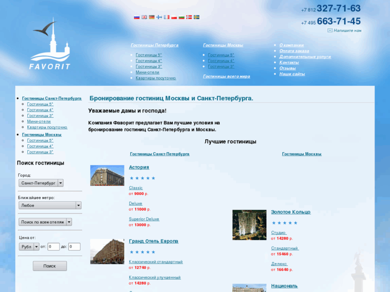Switch language with the British flag

click(x=144, y=17)
